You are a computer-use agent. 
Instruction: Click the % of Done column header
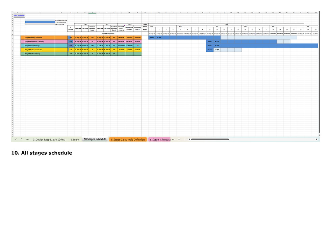pyautogui.click(x=71, y=28)
